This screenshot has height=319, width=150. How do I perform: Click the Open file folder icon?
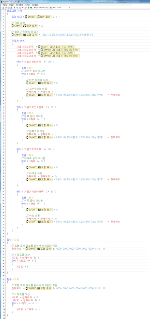pyautogui.click(x=6, y=8)
